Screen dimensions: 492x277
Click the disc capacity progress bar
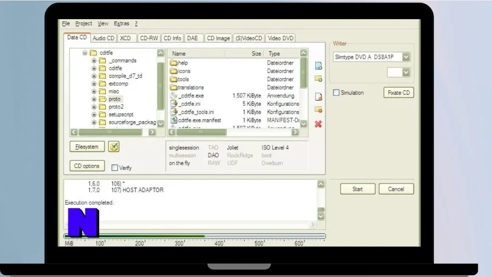tap(195, 236)
